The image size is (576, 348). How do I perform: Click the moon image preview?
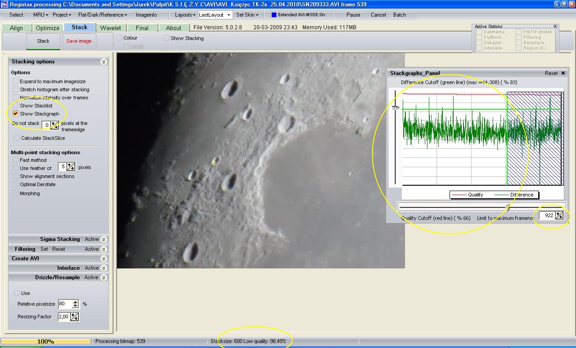pyautogui.click(x=261, y=161)
